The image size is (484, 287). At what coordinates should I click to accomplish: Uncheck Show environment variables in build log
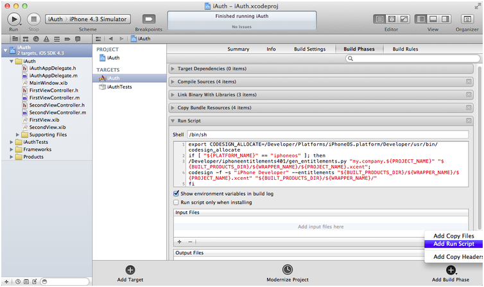176,193
